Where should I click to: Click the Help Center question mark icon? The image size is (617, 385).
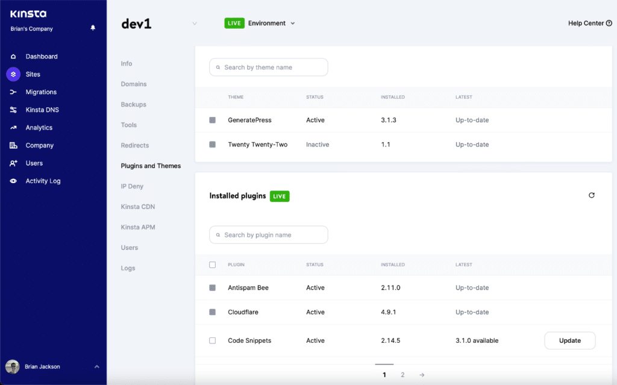click(609, 23)
